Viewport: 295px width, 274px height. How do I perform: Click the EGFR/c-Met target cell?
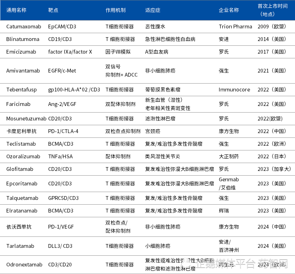pyautogui.click(x=62, y=71)
